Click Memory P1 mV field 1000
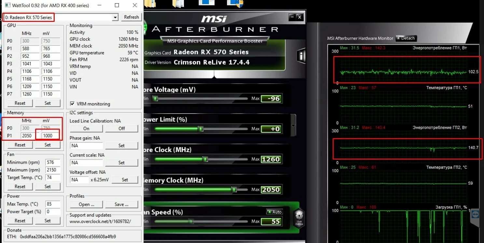 [51, 136]
